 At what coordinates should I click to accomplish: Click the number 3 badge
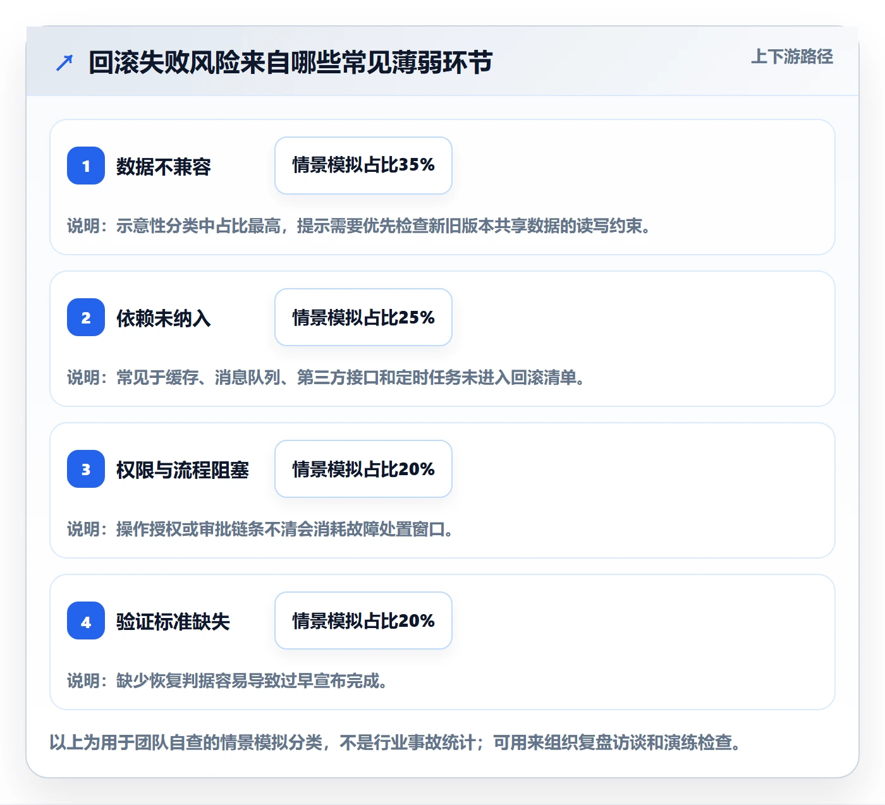coord(86,469)
